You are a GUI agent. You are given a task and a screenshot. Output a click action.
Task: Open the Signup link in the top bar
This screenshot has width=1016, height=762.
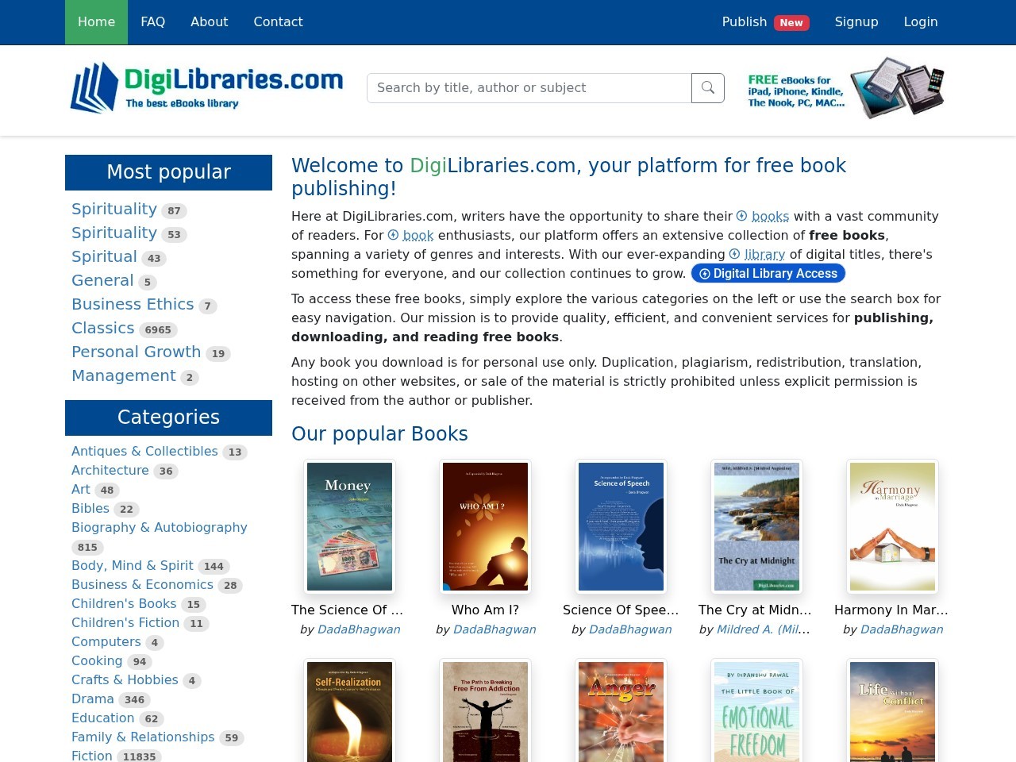tap(856, 22)
